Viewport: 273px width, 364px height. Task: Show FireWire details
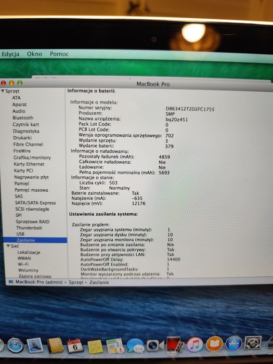(x=22, y=151)
